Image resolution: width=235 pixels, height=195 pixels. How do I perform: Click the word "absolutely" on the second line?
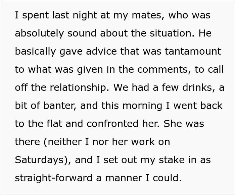coord(39,34)
